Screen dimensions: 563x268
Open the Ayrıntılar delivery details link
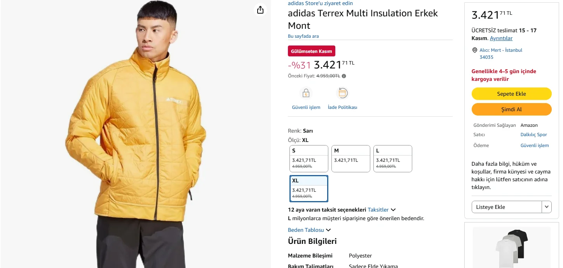tap(501, 38)
